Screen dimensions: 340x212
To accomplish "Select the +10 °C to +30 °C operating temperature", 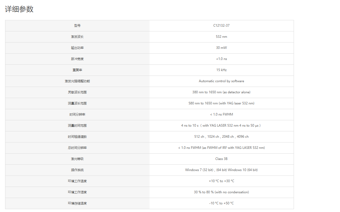I will click(221, 181).
